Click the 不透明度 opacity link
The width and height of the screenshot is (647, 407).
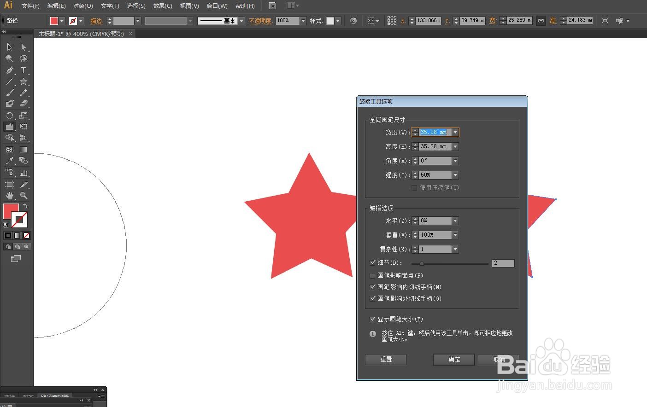260,21
